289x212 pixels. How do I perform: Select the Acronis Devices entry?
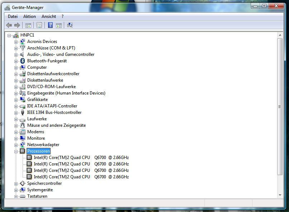(42, 42)
